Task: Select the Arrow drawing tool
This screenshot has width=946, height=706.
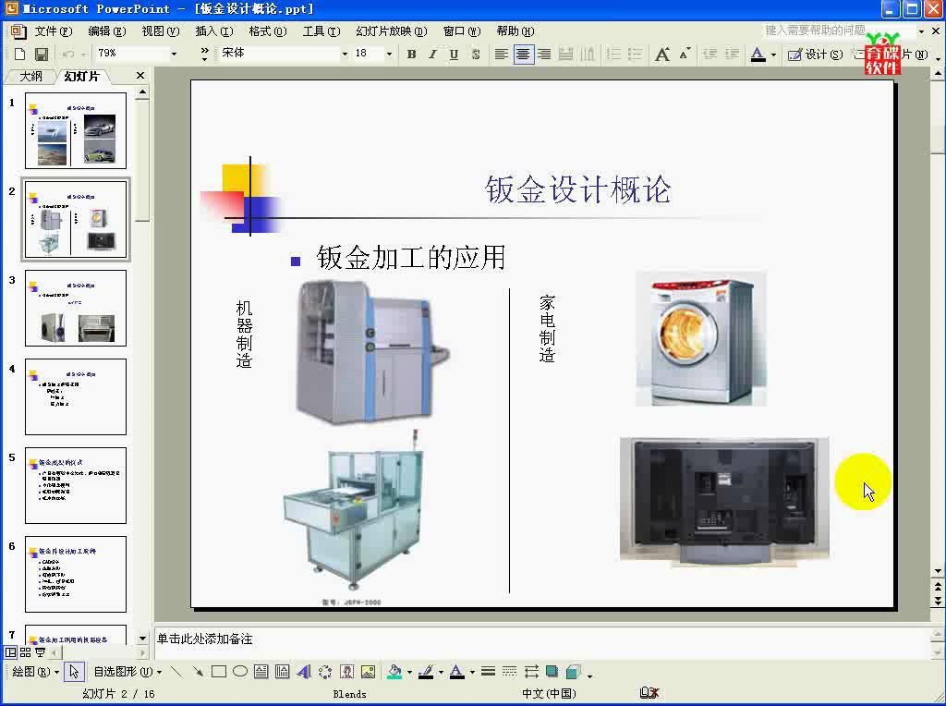Action: pos(198,672)
